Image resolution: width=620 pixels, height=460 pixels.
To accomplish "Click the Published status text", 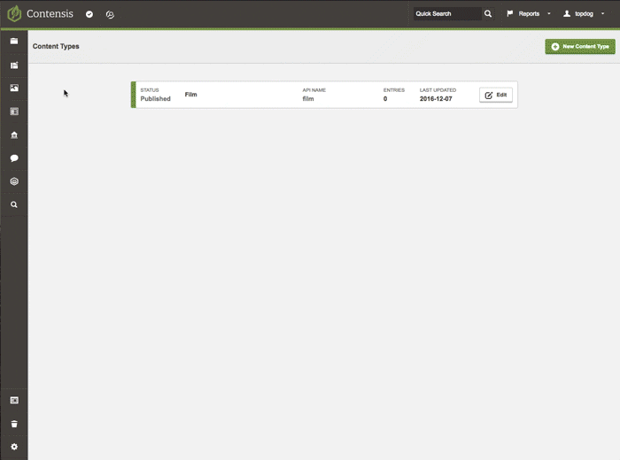I will 155,99.
